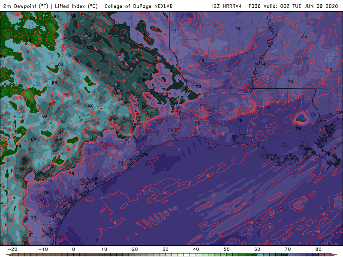Click the '40' colorbar scale label
Viewport: 343px width, 257px height.
click(196, 249)
